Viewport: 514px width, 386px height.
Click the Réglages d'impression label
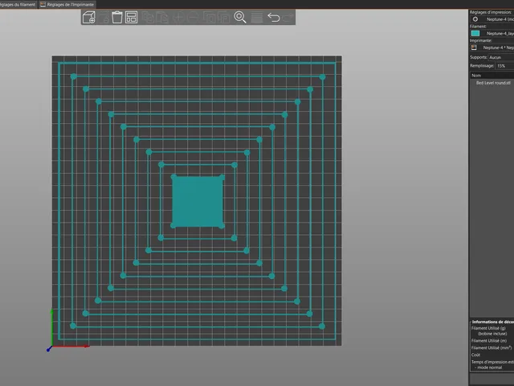click(x=491, y=12)
